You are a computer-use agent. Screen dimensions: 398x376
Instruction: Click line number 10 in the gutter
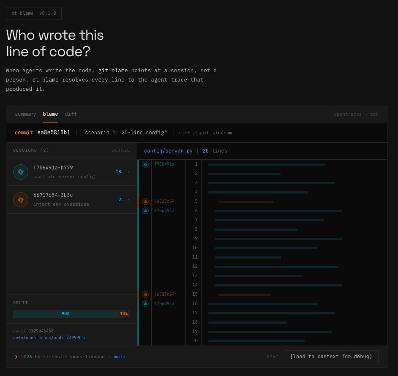pyautogui.click(x=195, y=248)
